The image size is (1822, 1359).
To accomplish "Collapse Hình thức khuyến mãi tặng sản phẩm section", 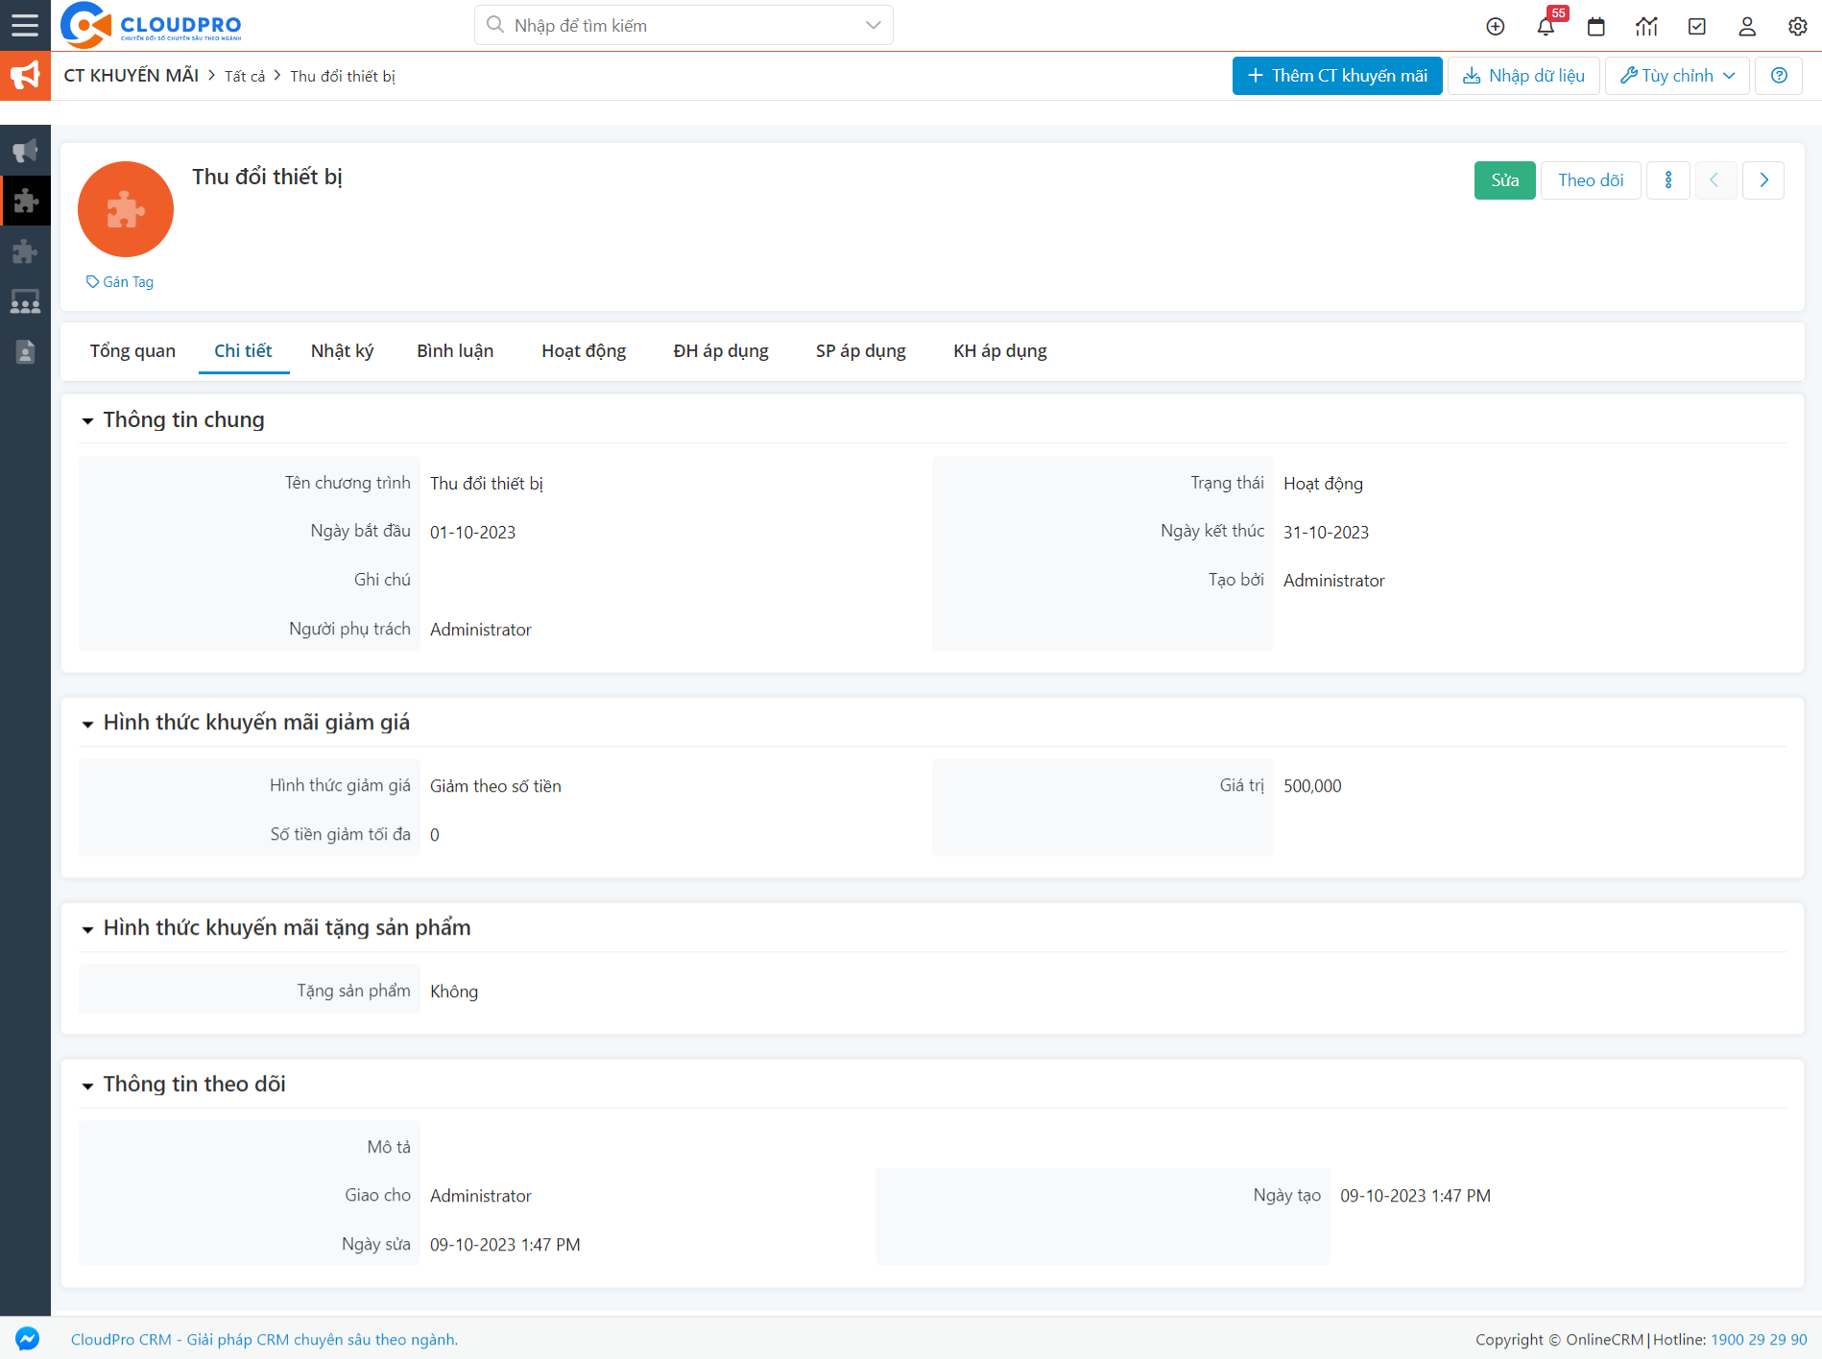I will coord(87,929).
